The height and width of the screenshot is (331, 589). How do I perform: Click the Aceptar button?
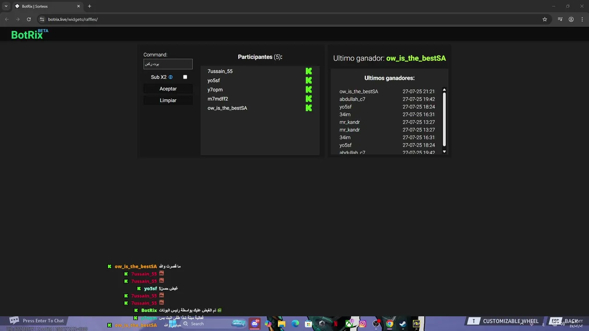(168, 89)
